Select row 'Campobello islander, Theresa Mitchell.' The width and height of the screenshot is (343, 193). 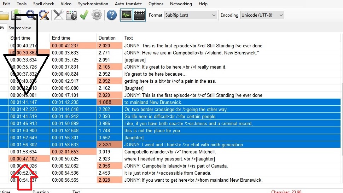point(170,152)
